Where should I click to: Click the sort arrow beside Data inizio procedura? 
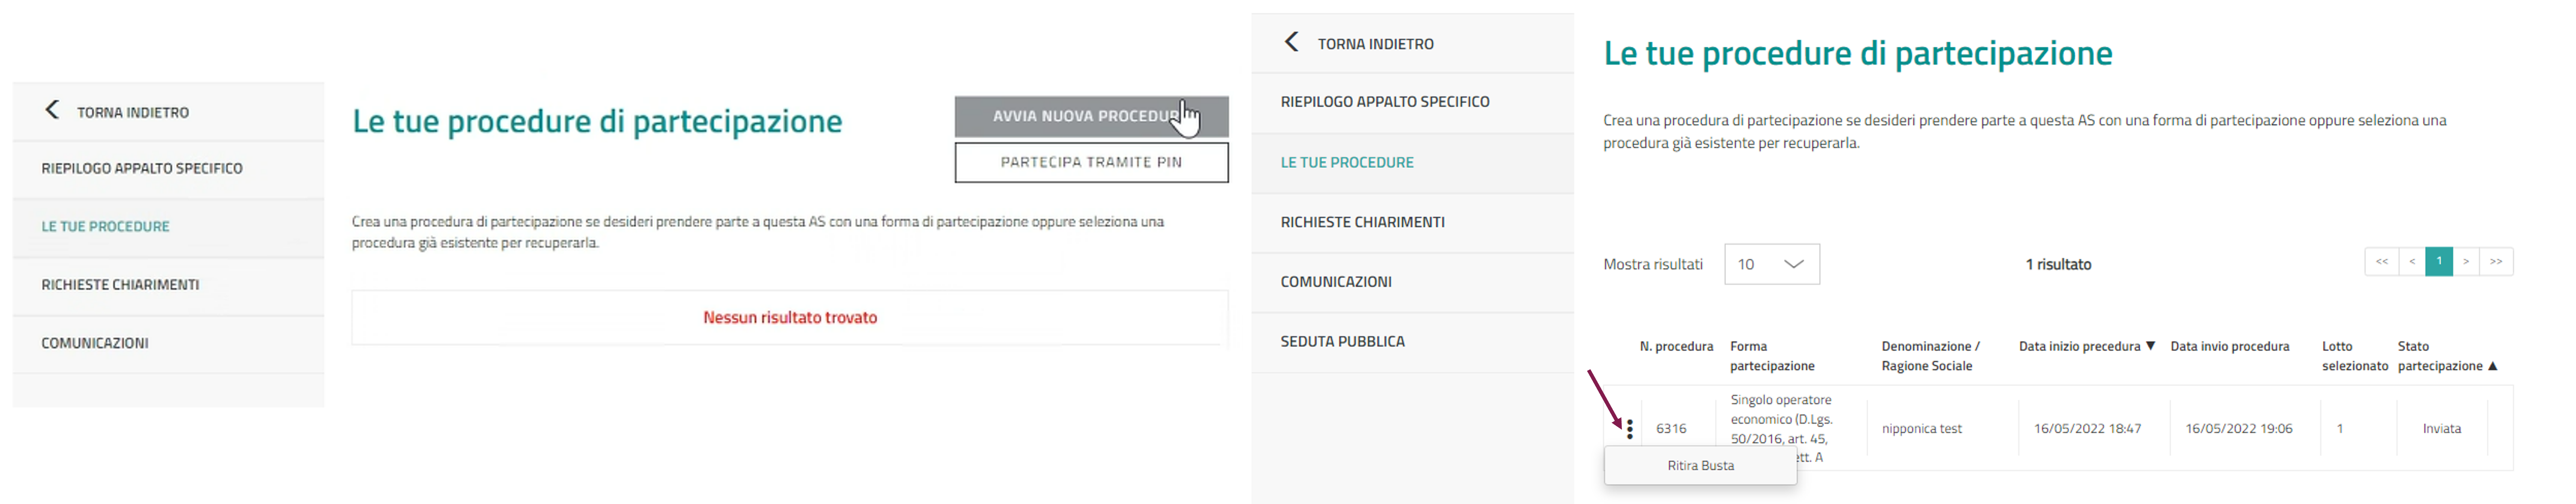(x=2150, y=346)
